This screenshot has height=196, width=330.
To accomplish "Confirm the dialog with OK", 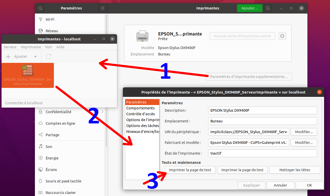I will pyautogui.click(x=309, y=185).
